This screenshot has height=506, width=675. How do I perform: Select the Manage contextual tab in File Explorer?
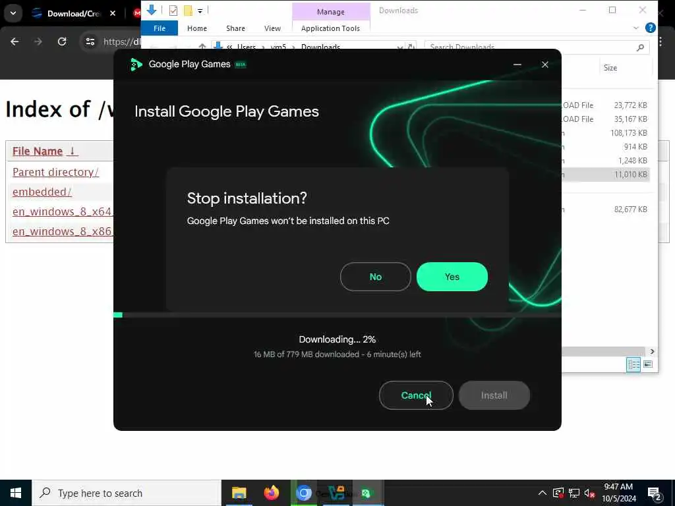tap(331, 12)
